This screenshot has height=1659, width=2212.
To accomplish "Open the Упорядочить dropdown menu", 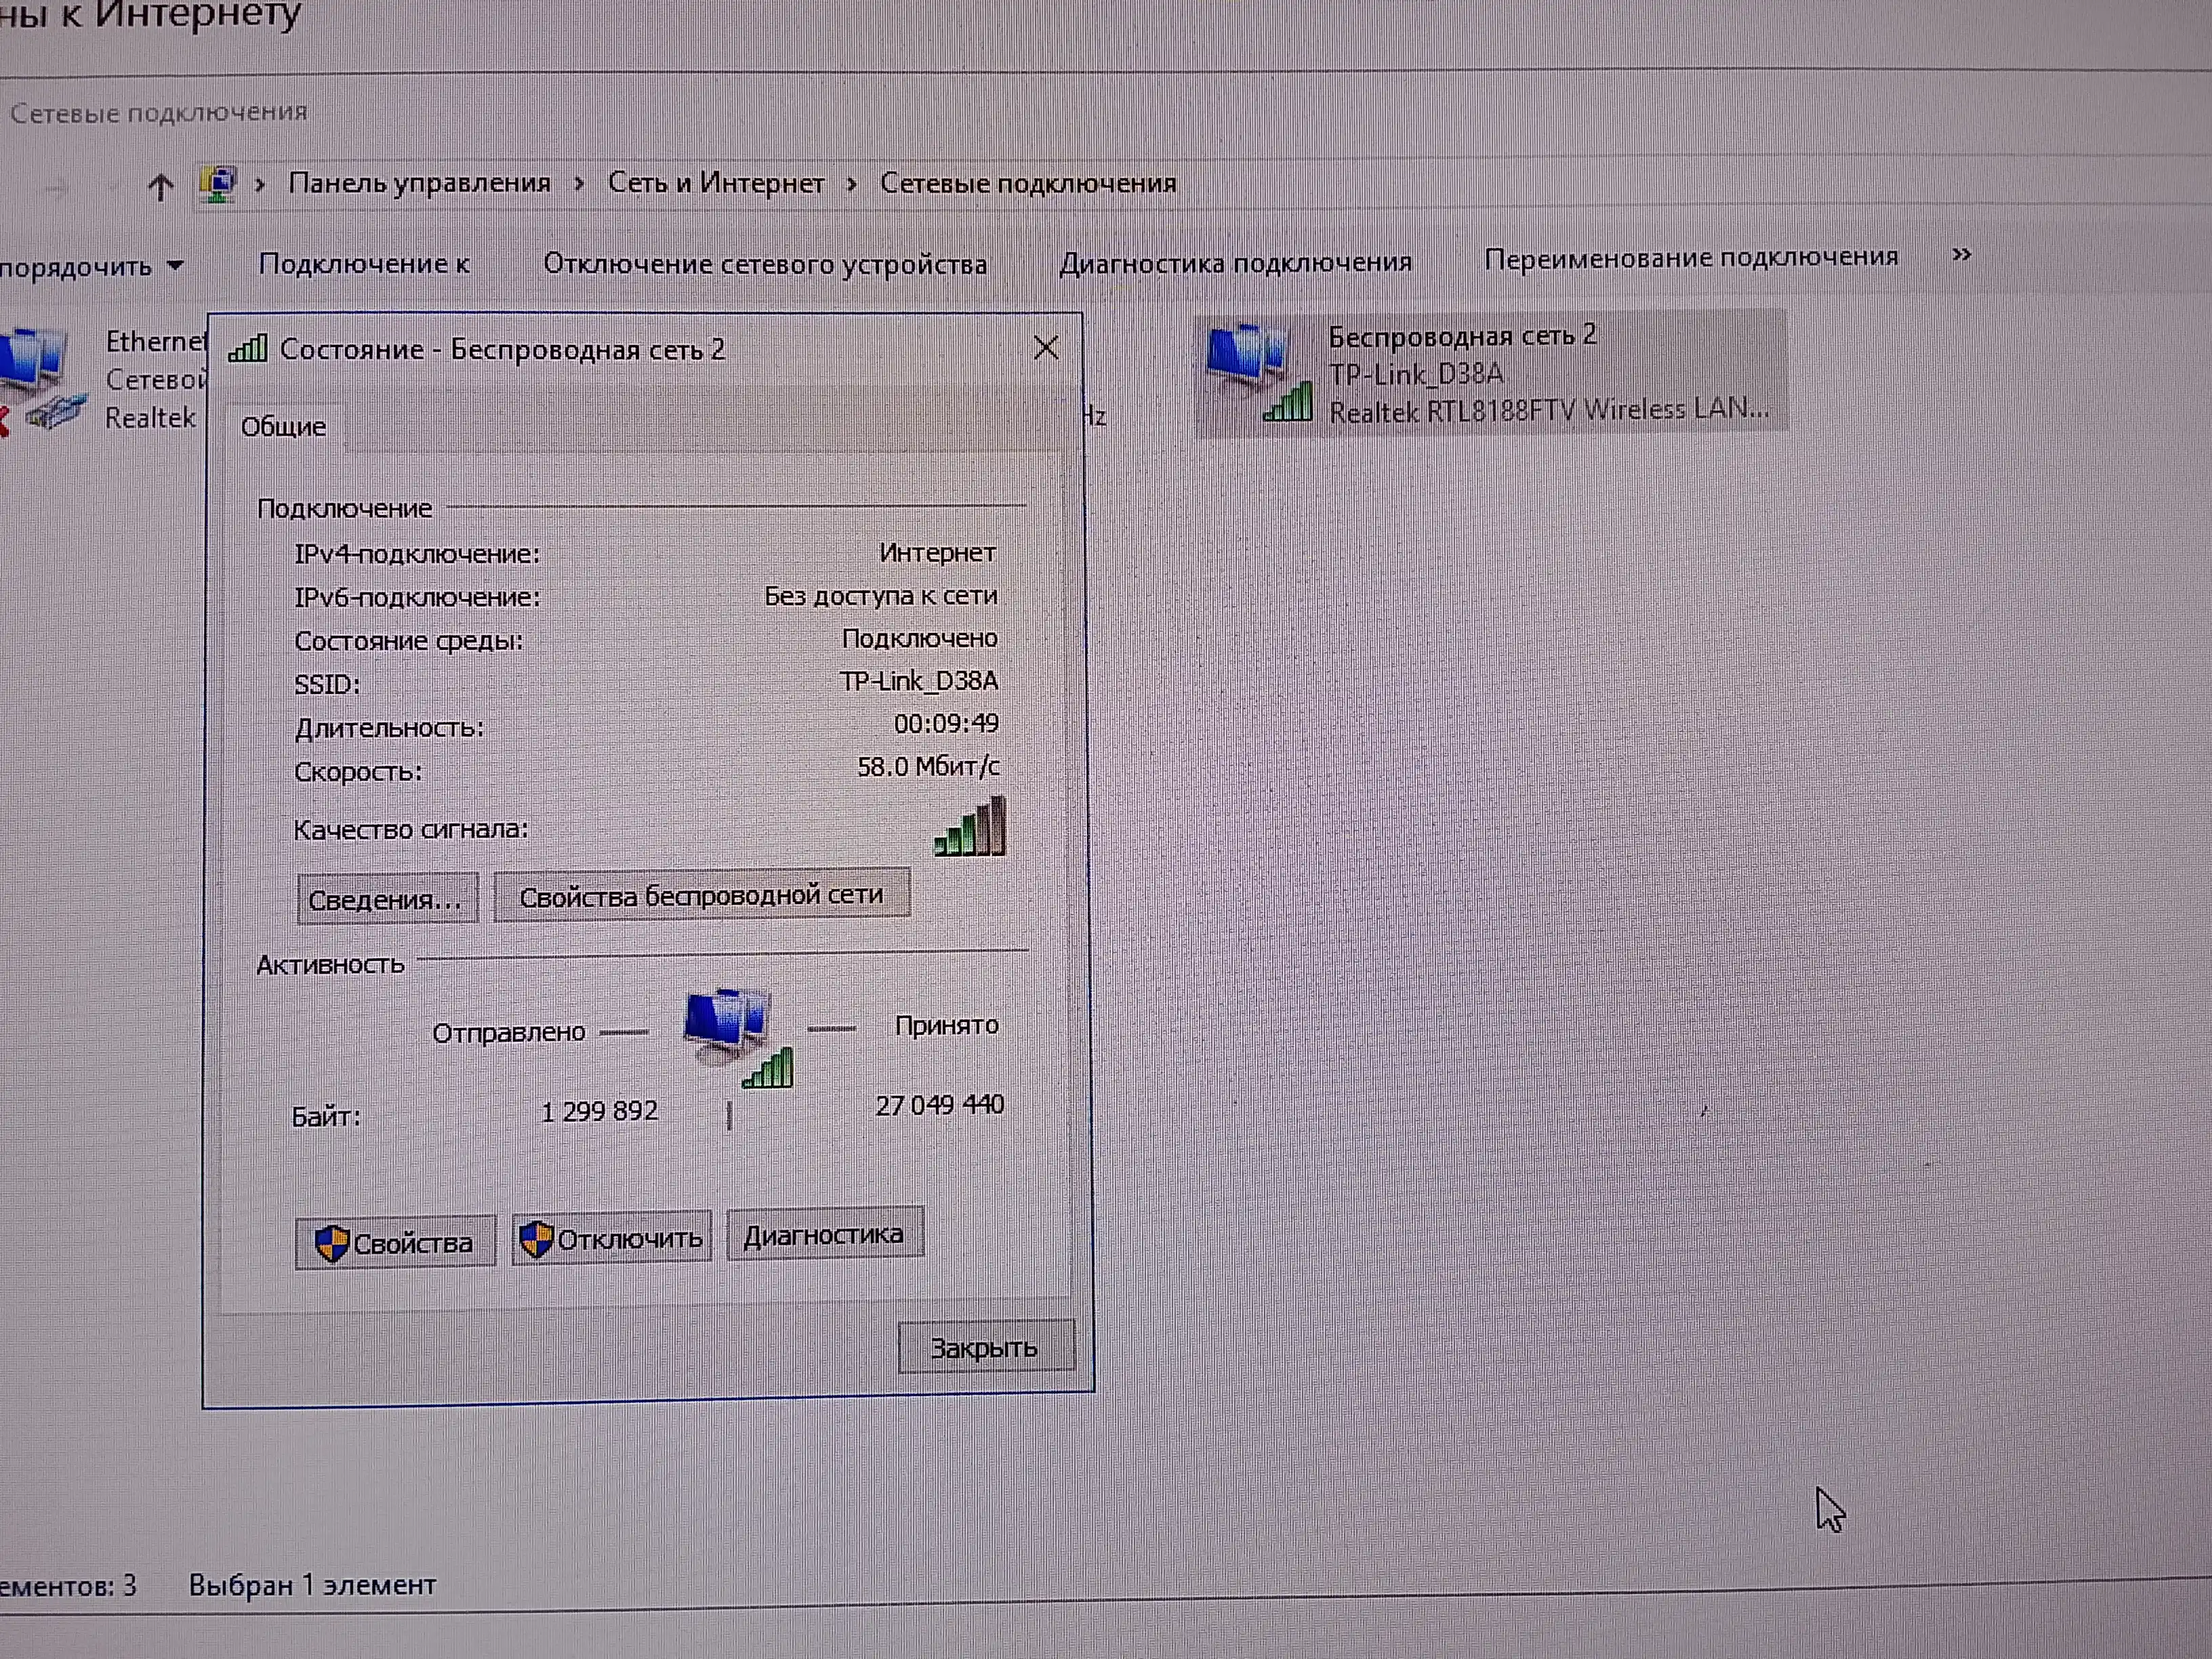I will 92,267.
